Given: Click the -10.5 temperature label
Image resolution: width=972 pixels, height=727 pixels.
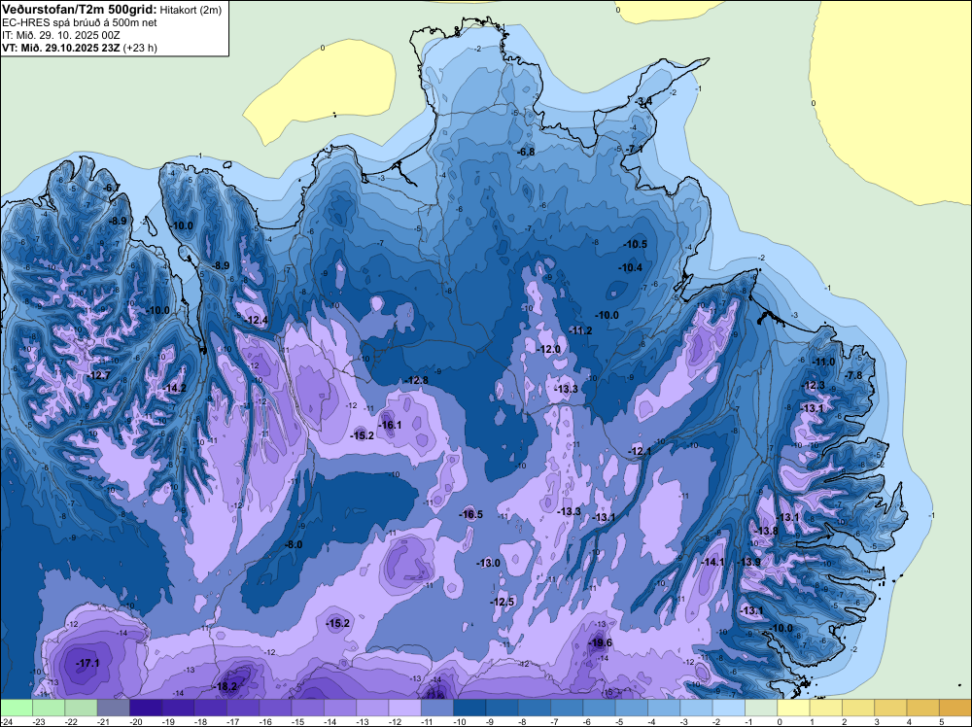Looking at the screenshot, I should (636, 244).
